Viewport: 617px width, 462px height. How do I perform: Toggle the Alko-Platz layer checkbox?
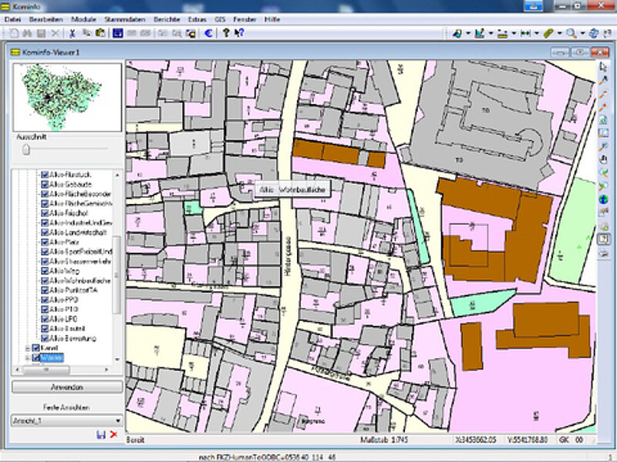(x=45, y=242)
